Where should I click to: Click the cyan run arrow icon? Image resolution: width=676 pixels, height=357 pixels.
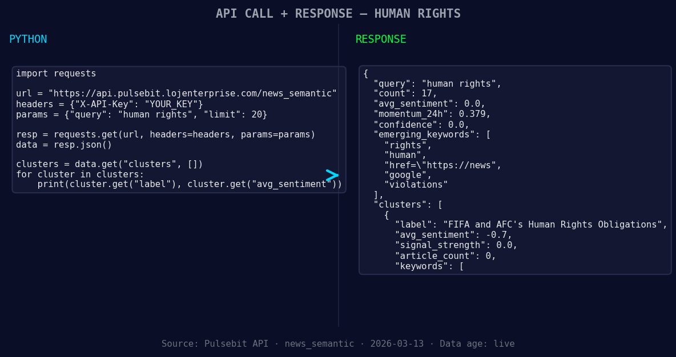tap(332, 175)
